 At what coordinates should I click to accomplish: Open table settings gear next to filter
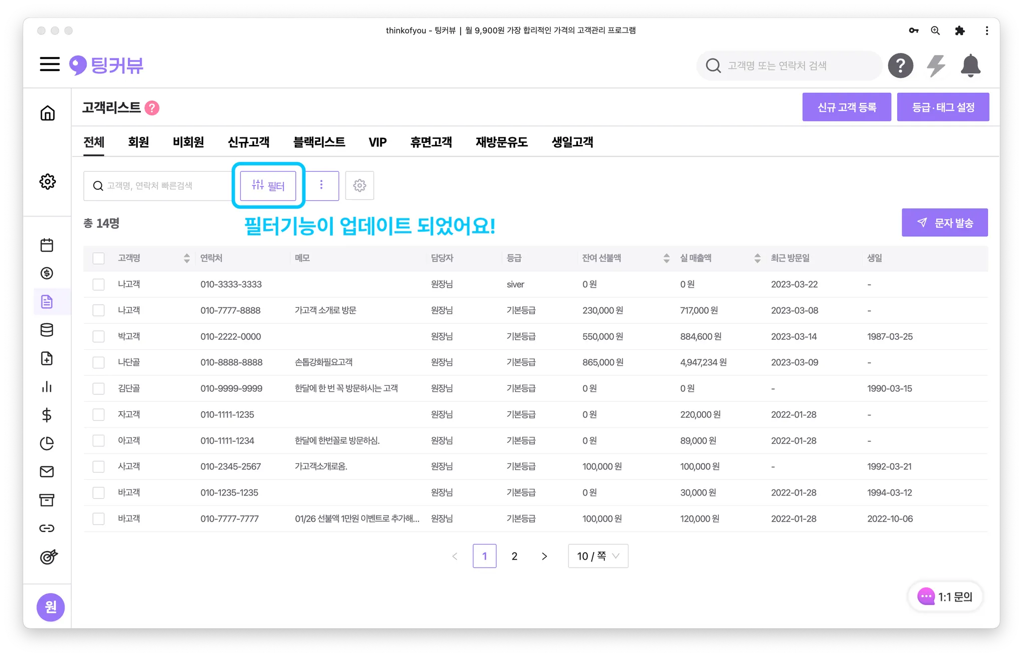pos(359,185)
